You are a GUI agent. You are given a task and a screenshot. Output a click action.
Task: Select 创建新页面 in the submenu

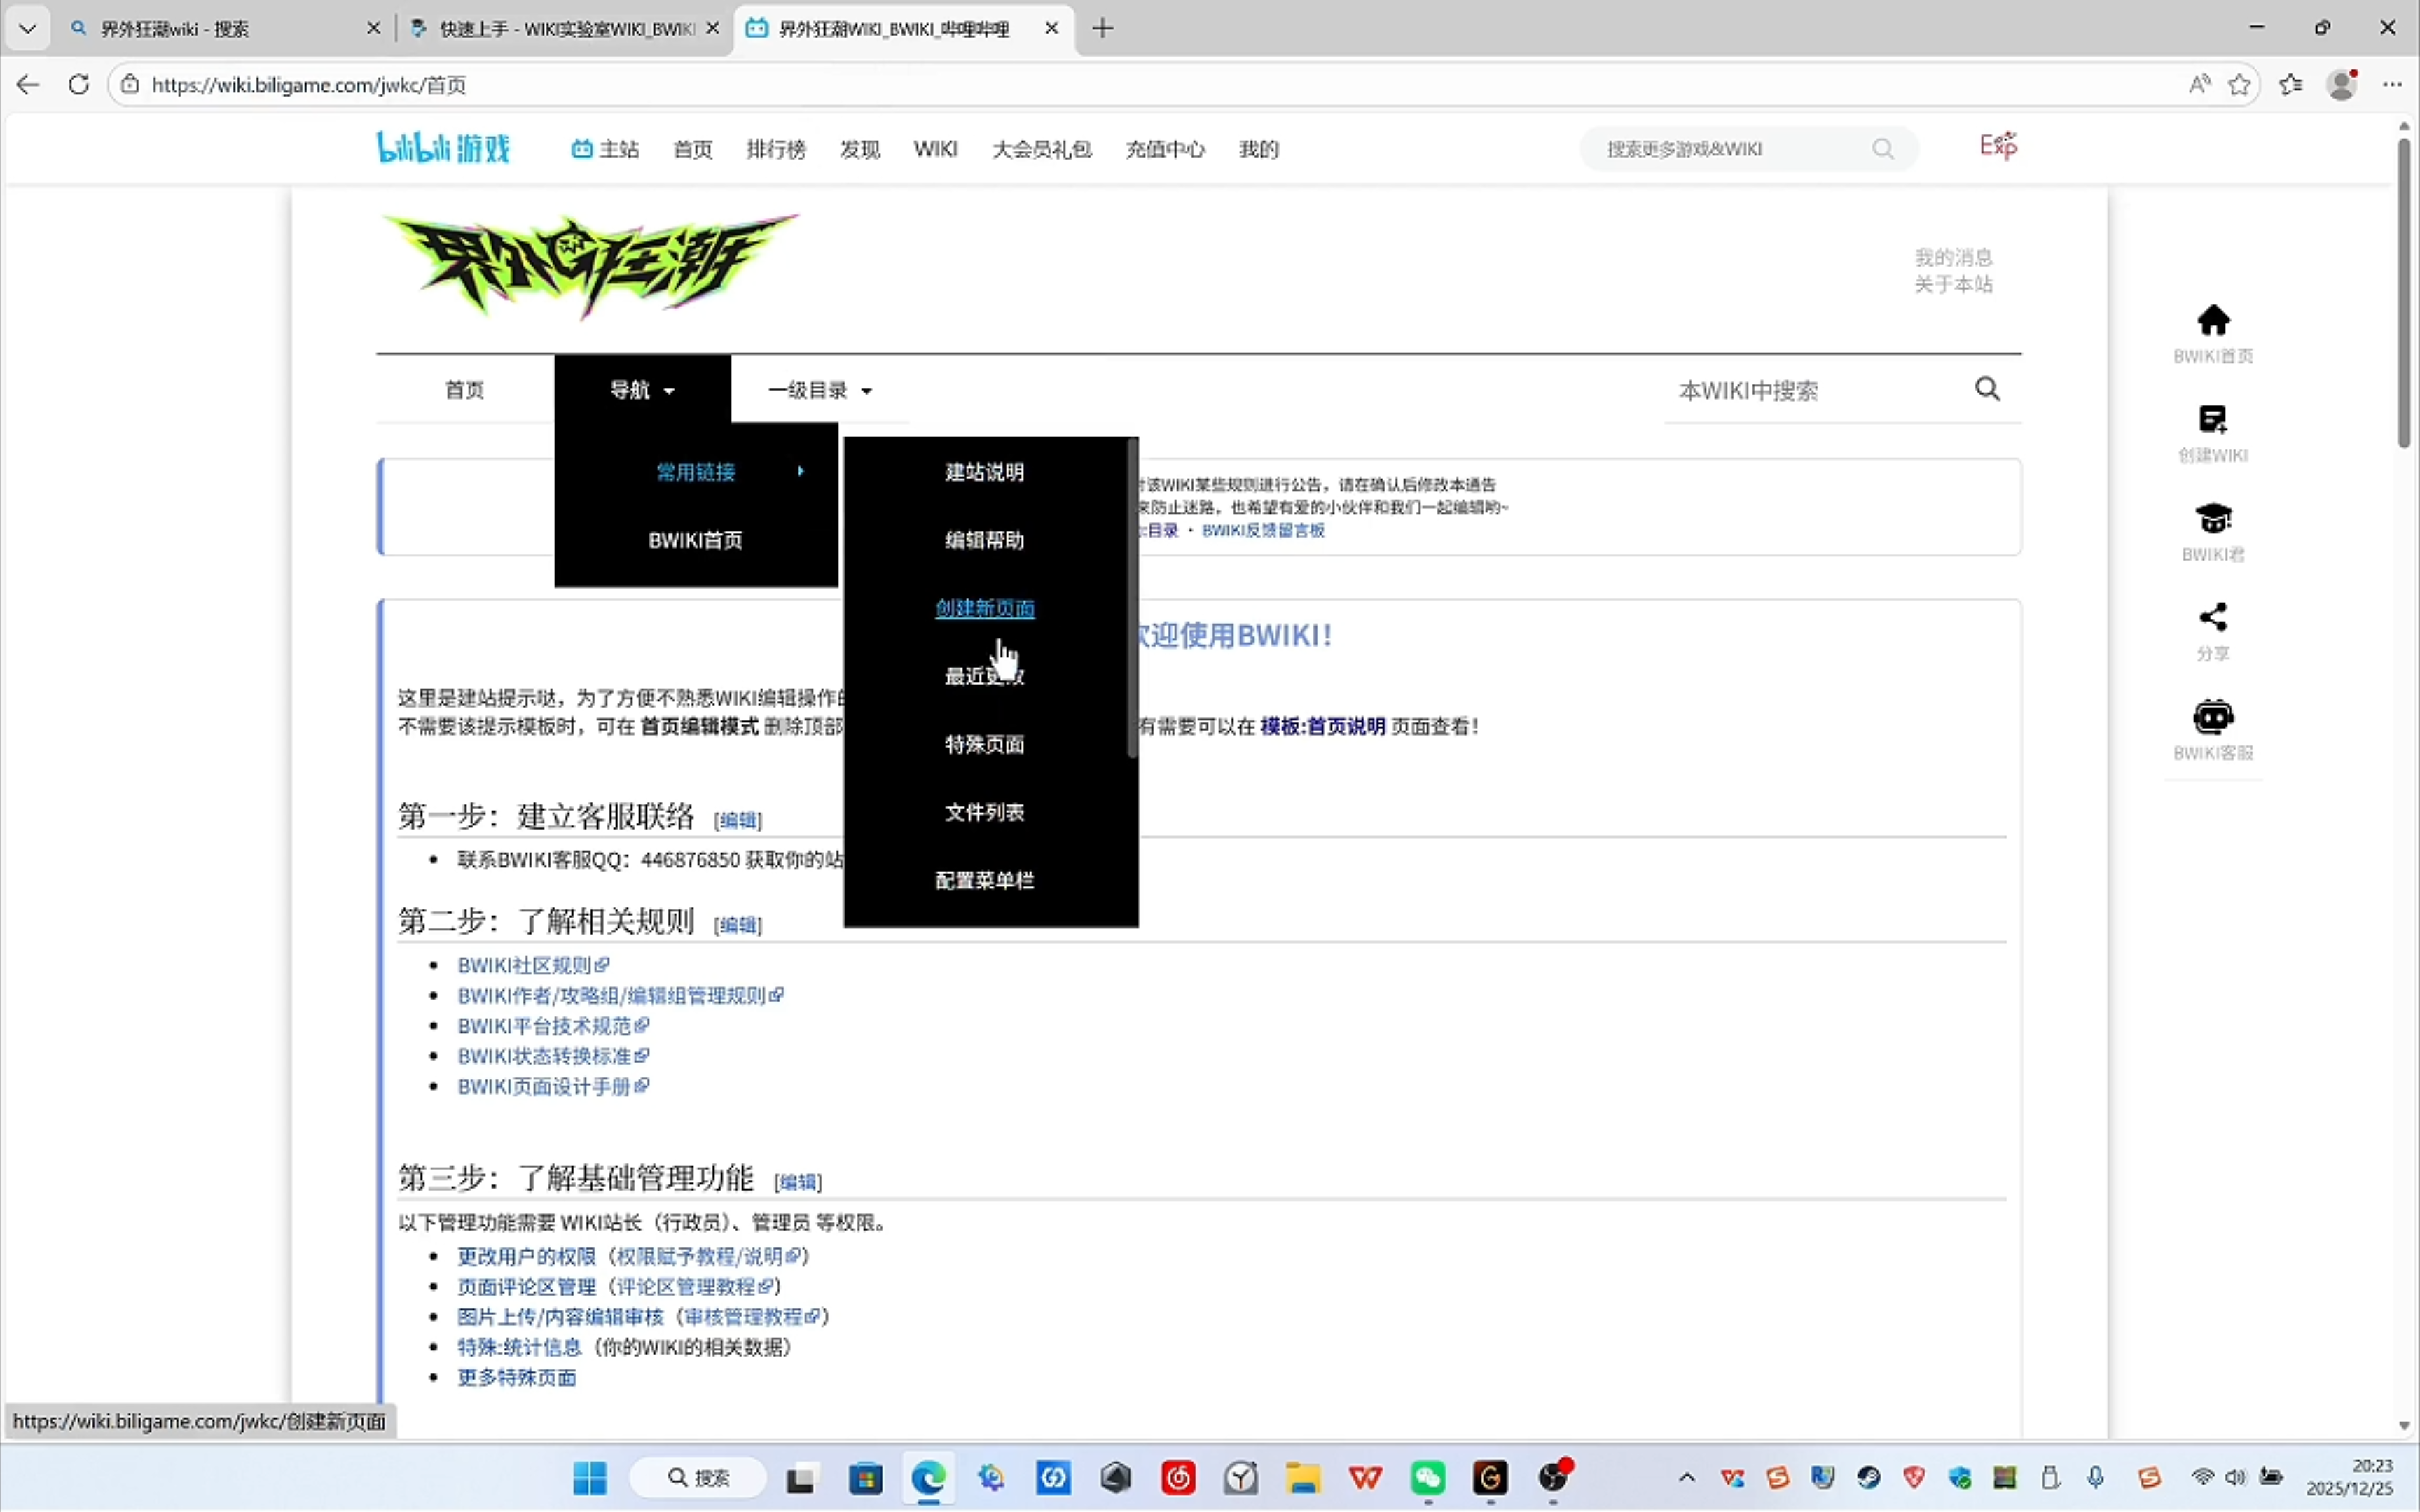pos(984,608)
